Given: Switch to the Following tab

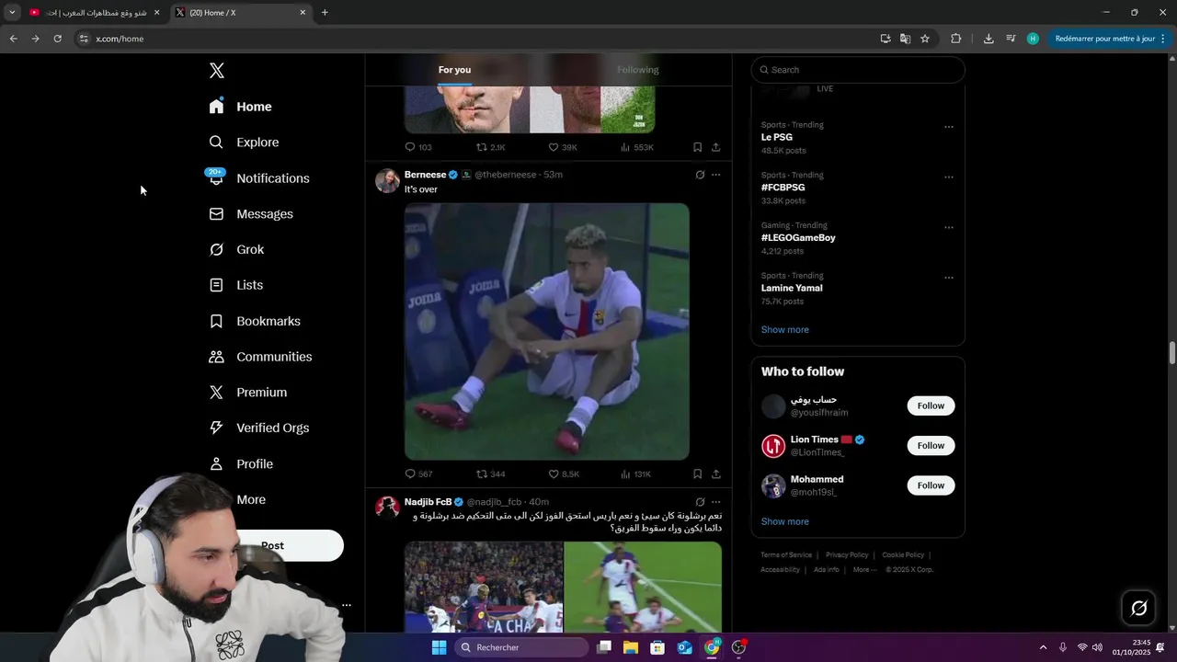Looking at the screenshot, I should (638, 70).
